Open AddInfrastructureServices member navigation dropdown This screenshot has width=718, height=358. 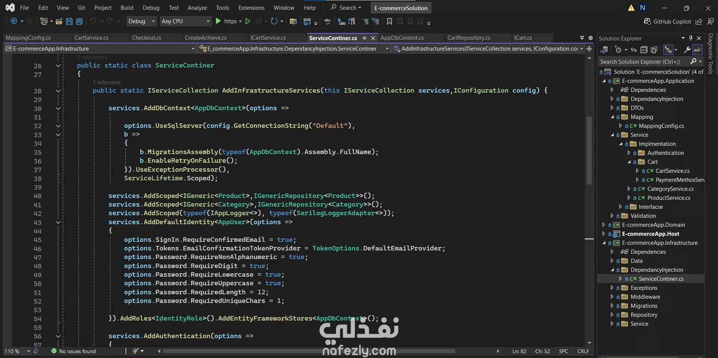pyautogui.click(x=488, y=48)
